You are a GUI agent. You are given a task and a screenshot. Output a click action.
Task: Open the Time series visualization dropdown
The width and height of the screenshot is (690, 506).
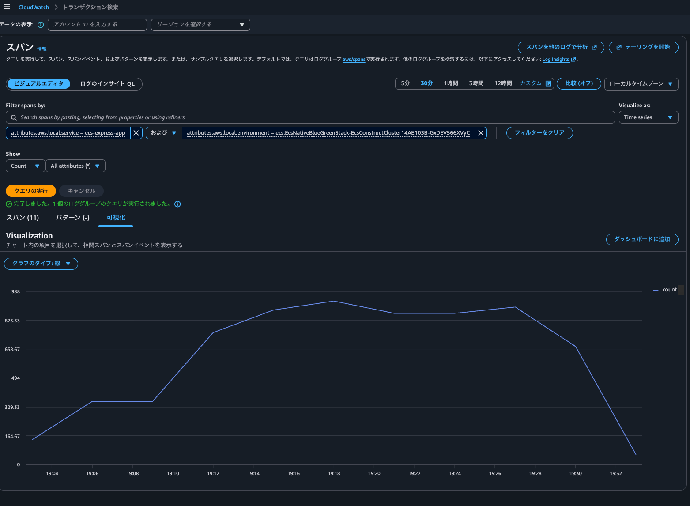click(x=648, y=117)
